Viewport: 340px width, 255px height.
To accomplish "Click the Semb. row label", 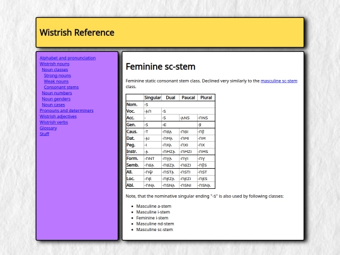I will point(135,165).
